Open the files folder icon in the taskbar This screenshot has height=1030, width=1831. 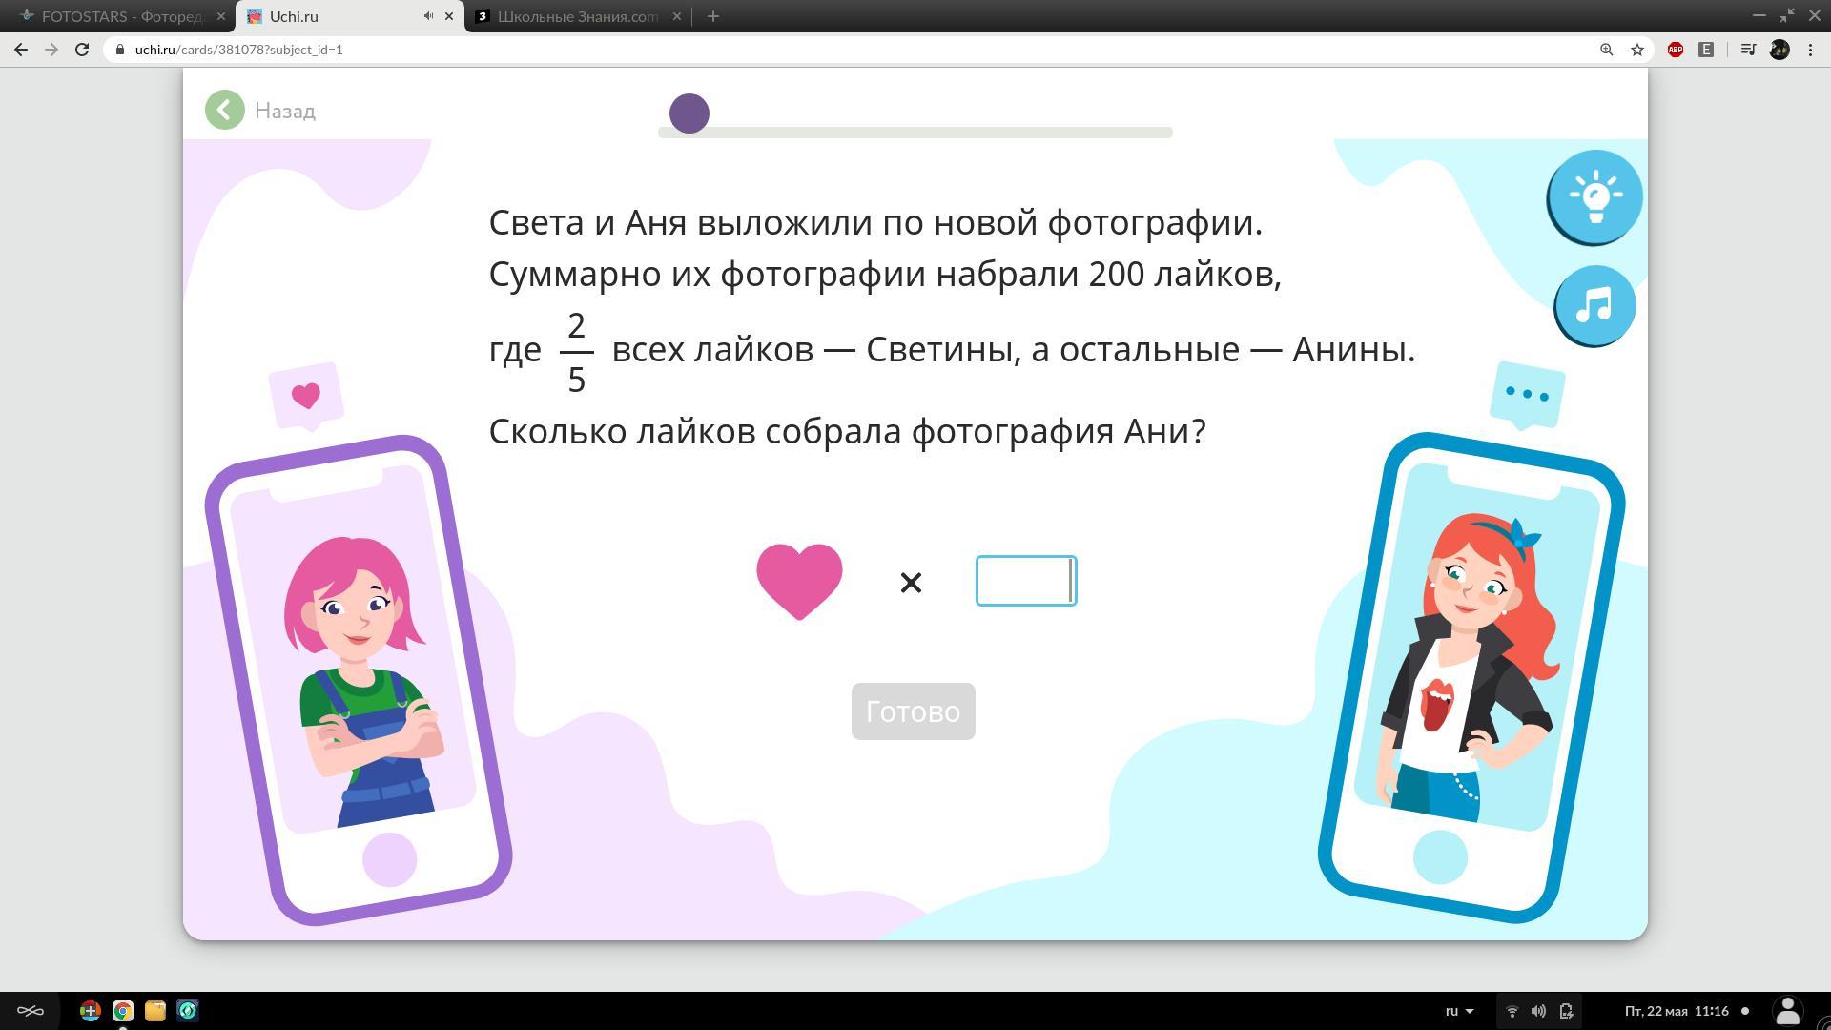click(155, 1011)
